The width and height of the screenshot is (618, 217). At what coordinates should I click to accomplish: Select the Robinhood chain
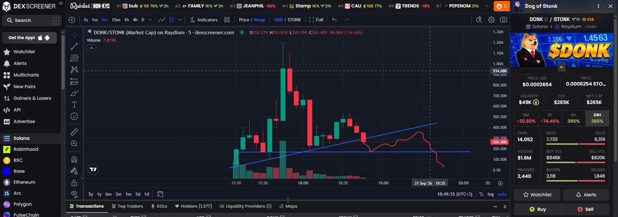(x=26, y=149)
